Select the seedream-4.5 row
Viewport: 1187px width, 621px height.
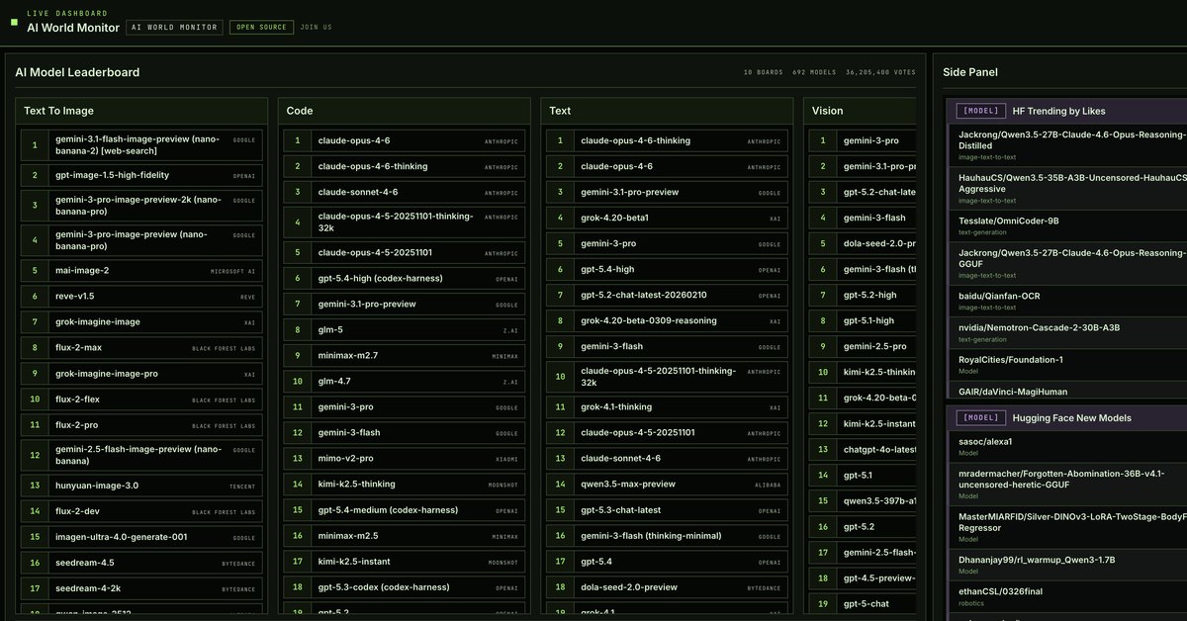pos(140,563)
